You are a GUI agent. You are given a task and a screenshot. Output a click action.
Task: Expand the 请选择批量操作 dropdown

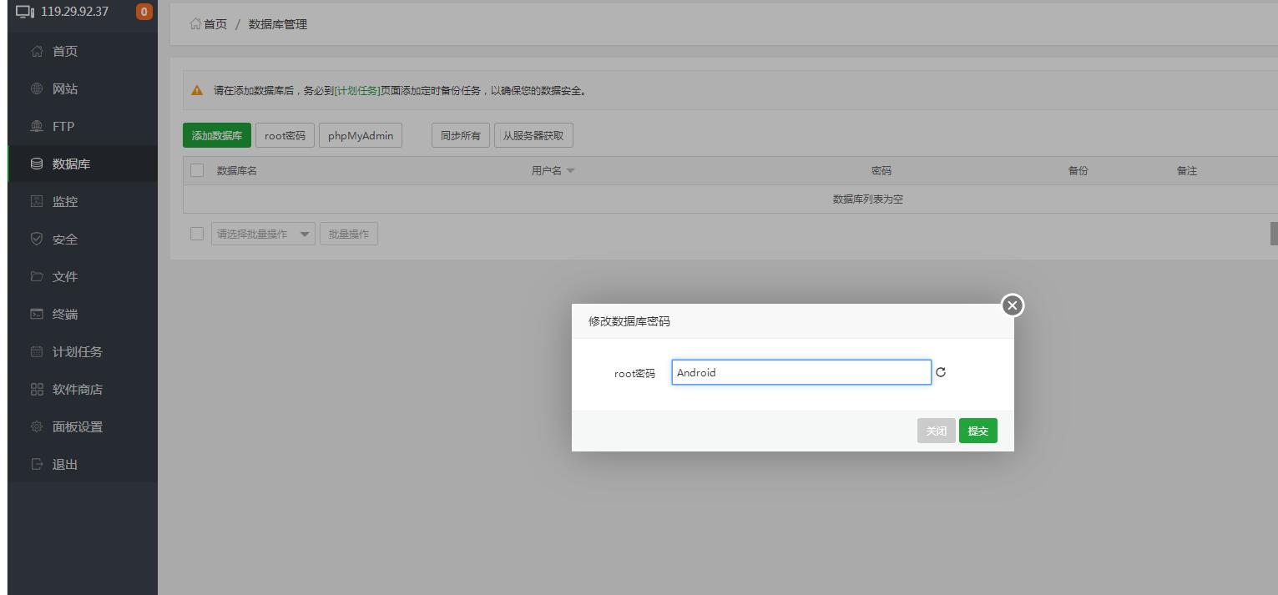tap(263, 234)
